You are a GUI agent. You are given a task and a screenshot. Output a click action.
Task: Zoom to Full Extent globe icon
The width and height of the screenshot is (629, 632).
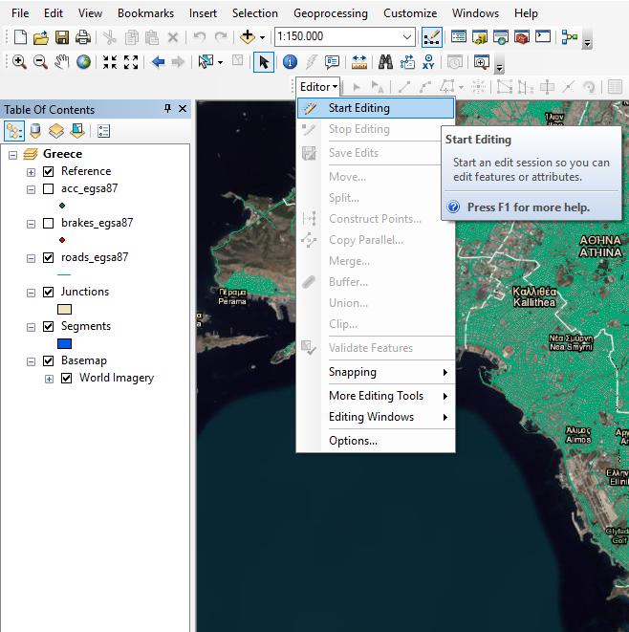tap(83, 61)
